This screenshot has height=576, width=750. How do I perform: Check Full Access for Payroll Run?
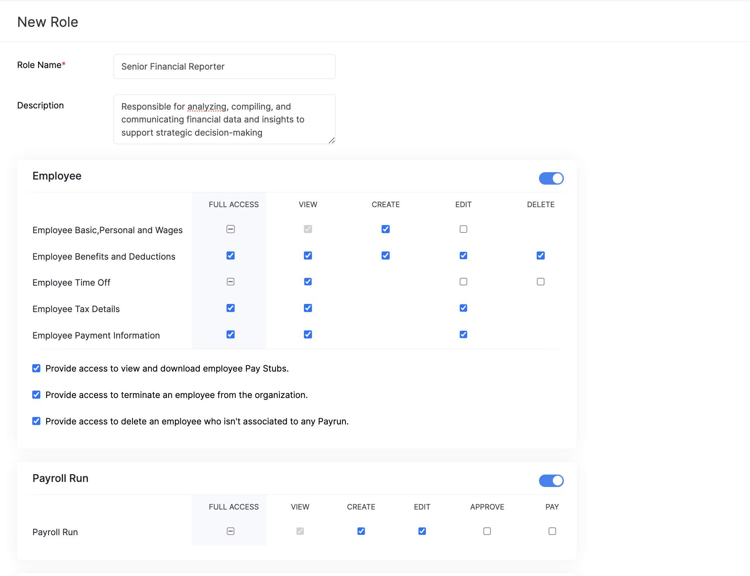[x=230, y=531]
